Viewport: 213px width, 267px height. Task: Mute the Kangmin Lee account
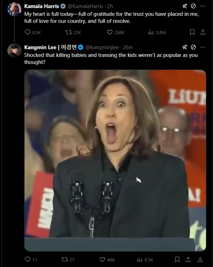pos(185,47)
